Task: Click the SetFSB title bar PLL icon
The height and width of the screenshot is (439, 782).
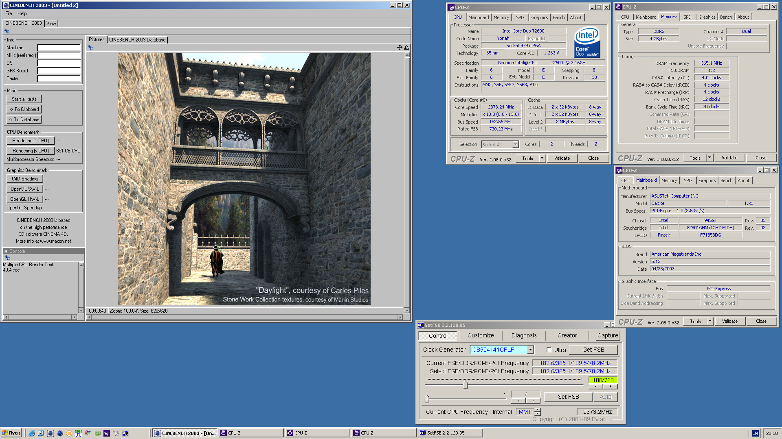Action: pos(421,325)
